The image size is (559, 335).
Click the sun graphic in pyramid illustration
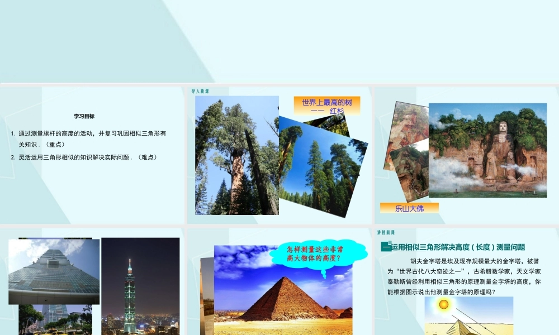(443, 305)
